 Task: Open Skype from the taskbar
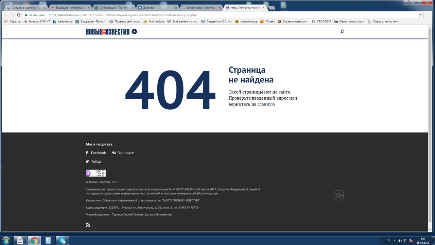[x=62, y=241]
